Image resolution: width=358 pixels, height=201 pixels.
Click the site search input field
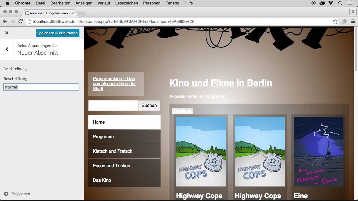[x=113, y=106]
